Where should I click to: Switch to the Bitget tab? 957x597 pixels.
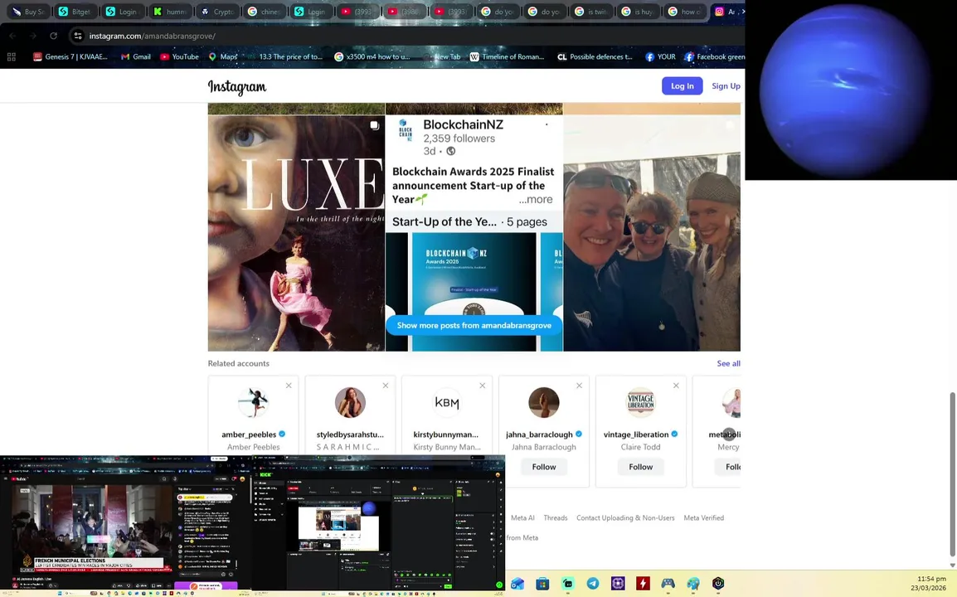[75, 12]
